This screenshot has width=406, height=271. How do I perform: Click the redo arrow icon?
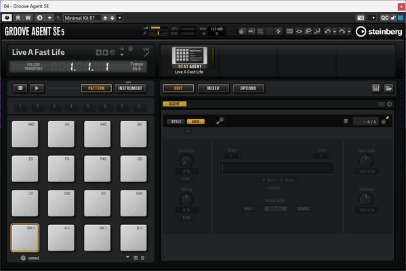[x=342, y=31]
